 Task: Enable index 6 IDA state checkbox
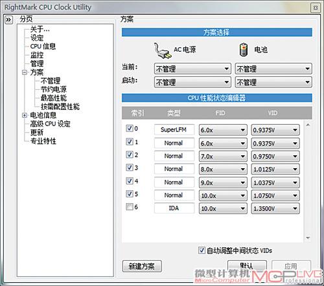click(x=129, y=207)
